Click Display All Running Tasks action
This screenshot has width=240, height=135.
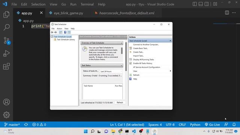143,60
